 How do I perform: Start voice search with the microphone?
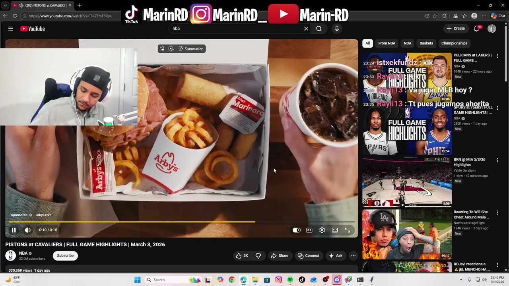click(337, 29)
